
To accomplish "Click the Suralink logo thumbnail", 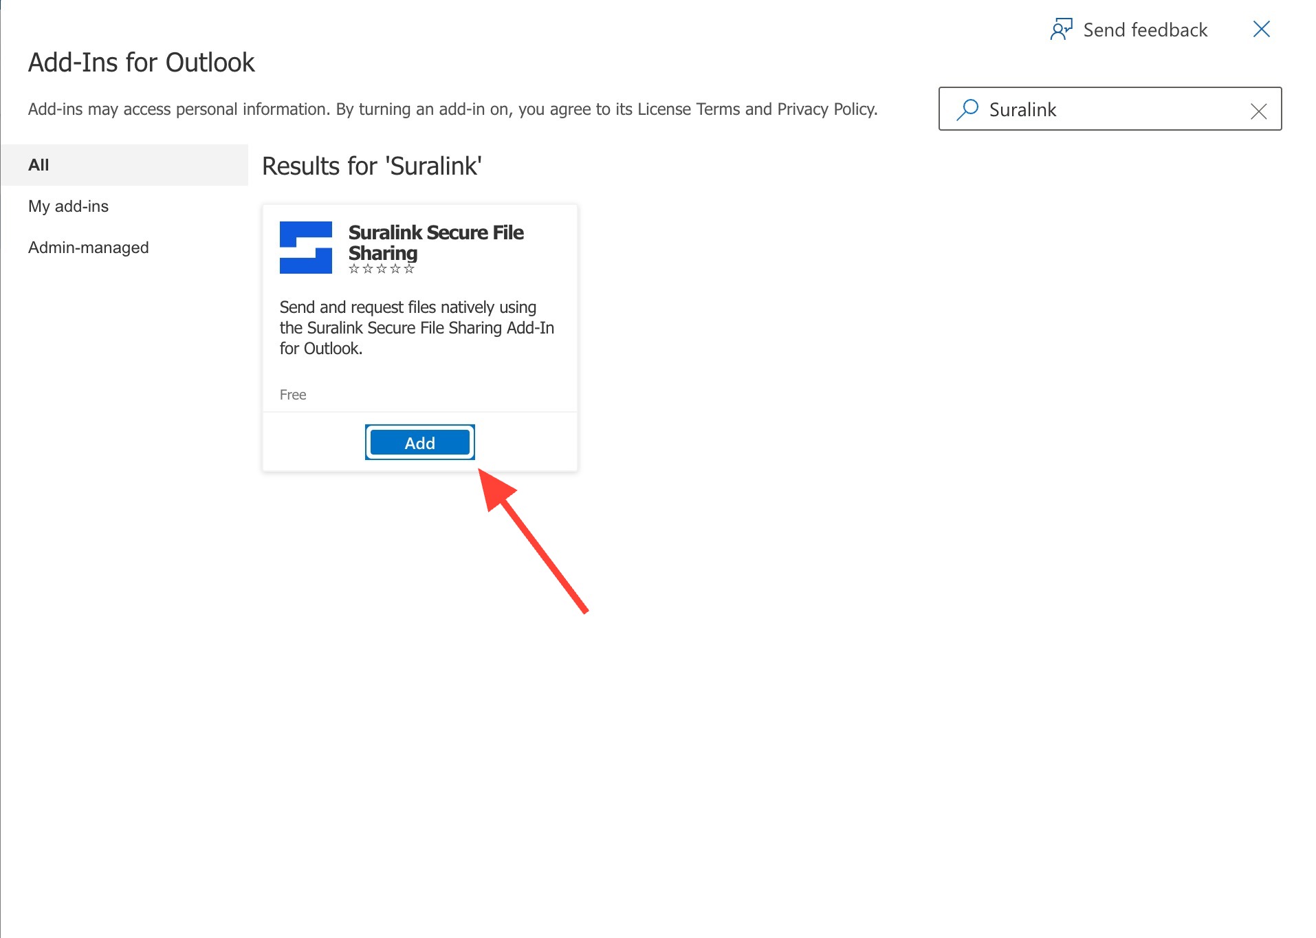I will coord(306,248).
